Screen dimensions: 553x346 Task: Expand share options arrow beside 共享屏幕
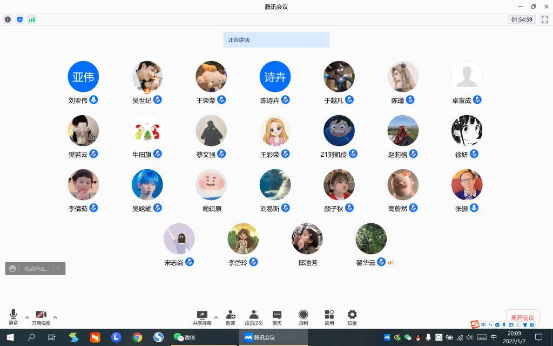(216, 317)
